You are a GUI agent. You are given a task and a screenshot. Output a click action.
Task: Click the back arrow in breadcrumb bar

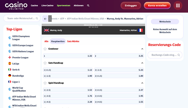(x=45, y=19)
